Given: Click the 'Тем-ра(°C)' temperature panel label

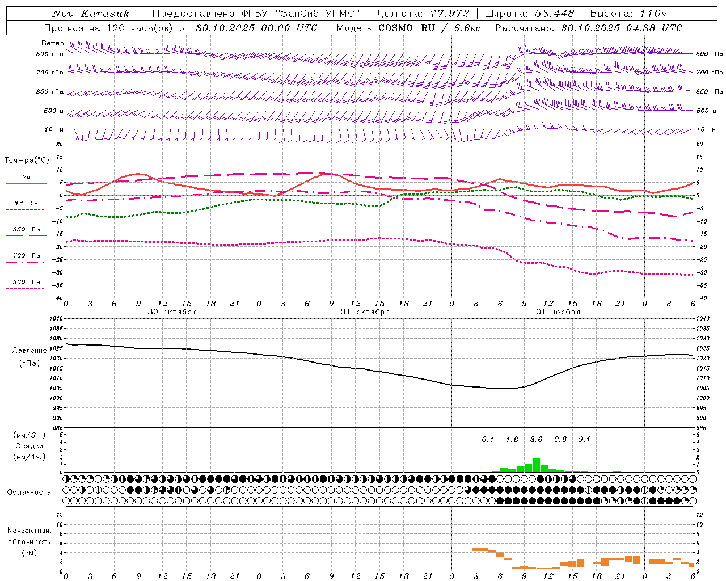Looking at the screenshot, I should 27,160.
